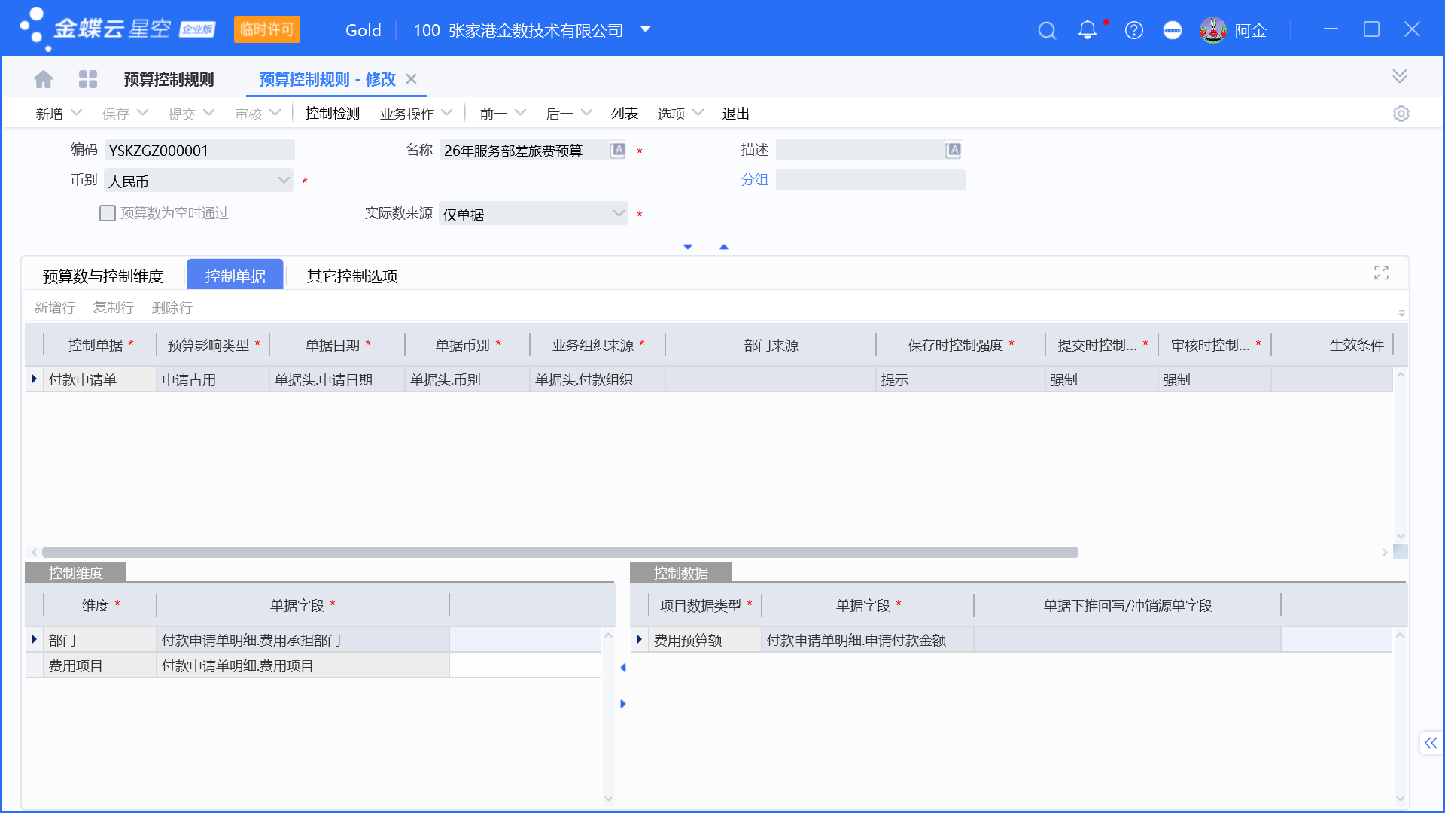Click 新增行 in the grid toolbar
This screenshot has height=813, width=1445.
click(54, 308)
